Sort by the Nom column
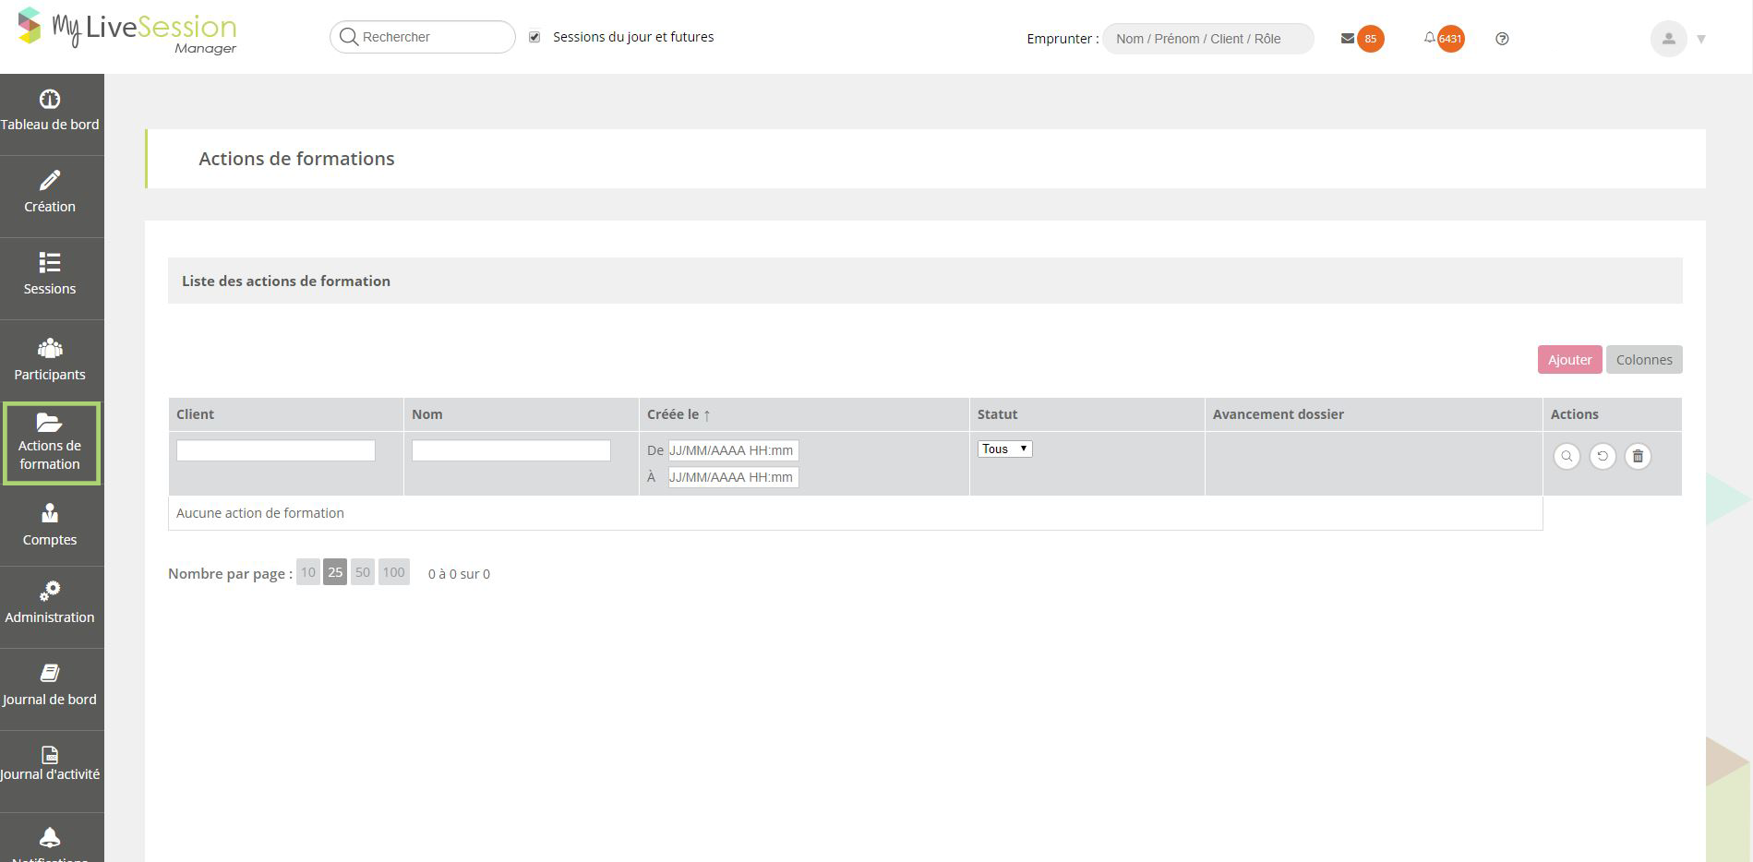This screenshot has width=1753, height=862. (x=427, y=414)
